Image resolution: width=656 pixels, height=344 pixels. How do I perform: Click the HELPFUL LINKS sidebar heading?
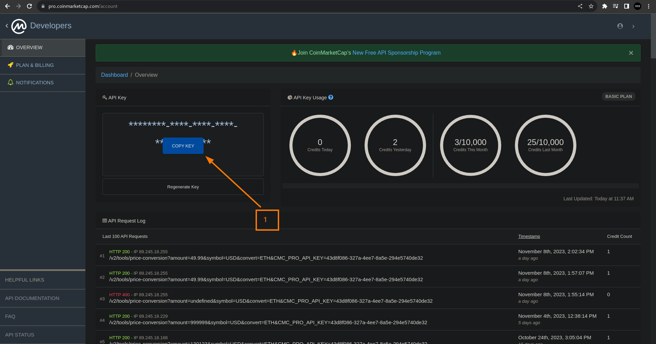[25, 280]
